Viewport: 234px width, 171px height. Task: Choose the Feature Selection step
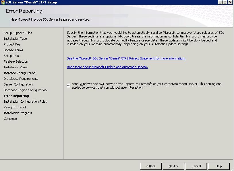pyautogui.click(x=16, y=61)
